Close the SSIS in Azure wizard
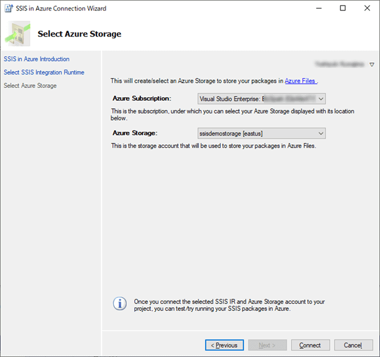The height and width of the screenshot is (357, 380). [367, 9]
